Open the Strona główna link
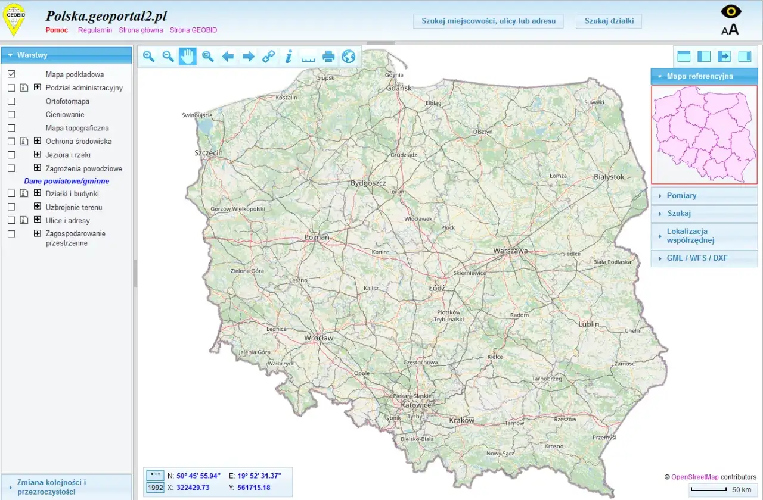This screenshot has height=500, width=763. point(141,30)
